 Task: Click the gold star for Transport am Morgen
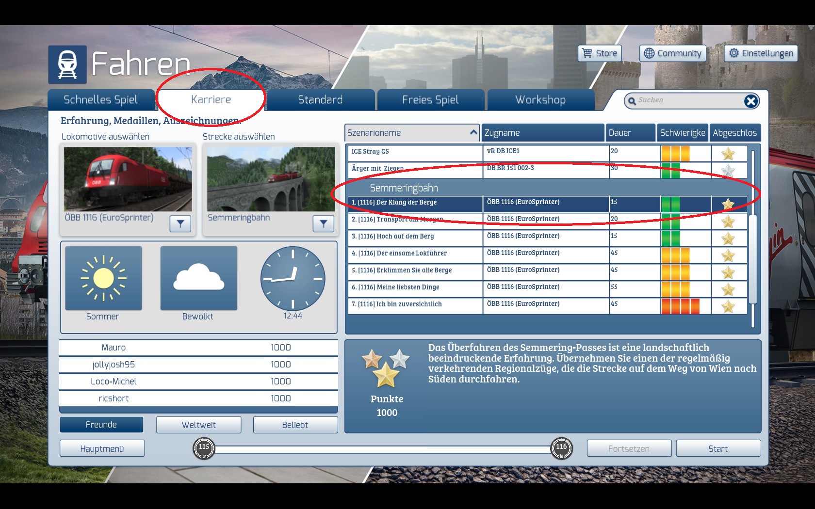[728, 222]
